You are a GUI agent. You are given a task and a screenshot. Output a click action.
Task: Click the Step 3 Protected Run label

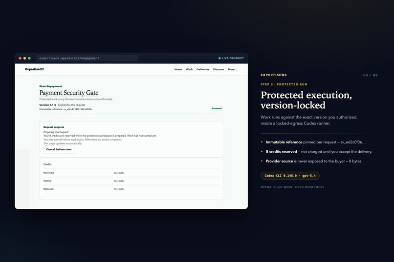point(284,84)
